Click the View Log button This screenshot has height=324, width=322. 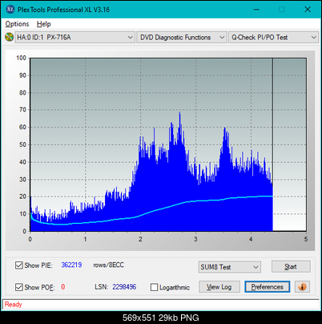click(x=219, y=287)
